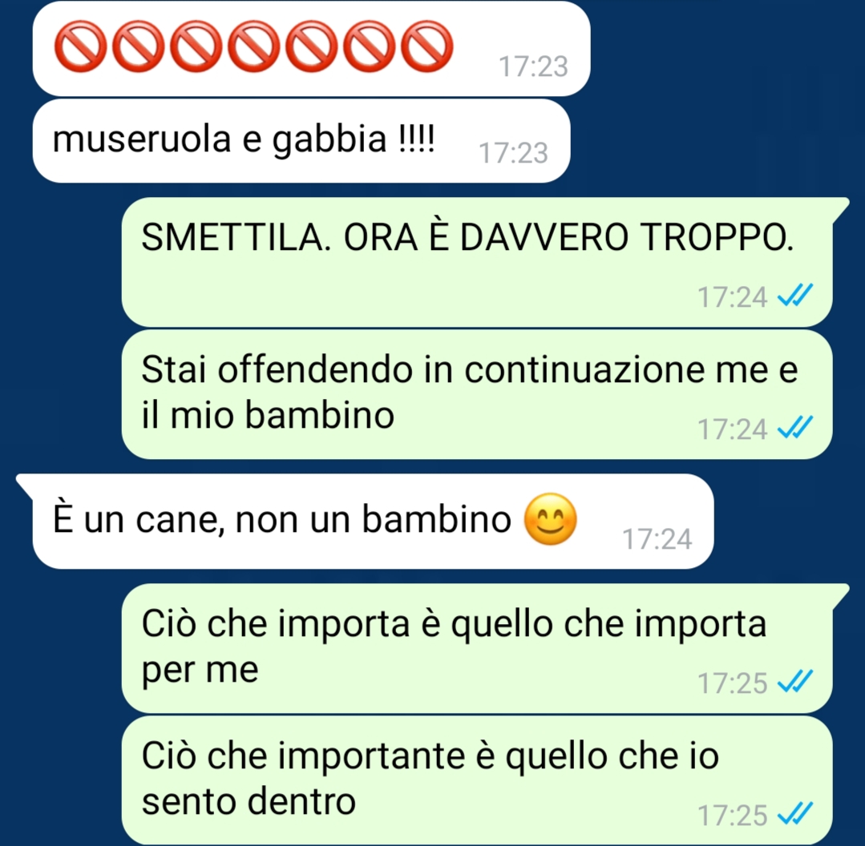
Task: Click the word 'bambino' in green bubble
Action: [x=319, y=414]
